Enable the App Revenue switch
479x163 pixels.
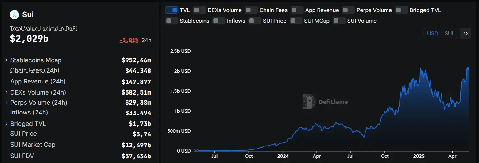[297, 10]
